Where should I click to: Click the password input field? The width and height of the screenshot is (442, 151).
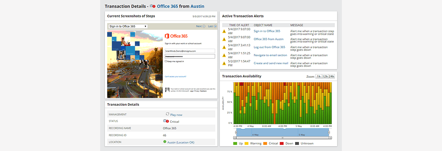(190, 56)
